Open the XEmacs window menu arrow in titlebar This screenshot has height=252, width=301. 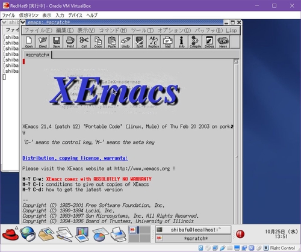(x=23, y=22)
